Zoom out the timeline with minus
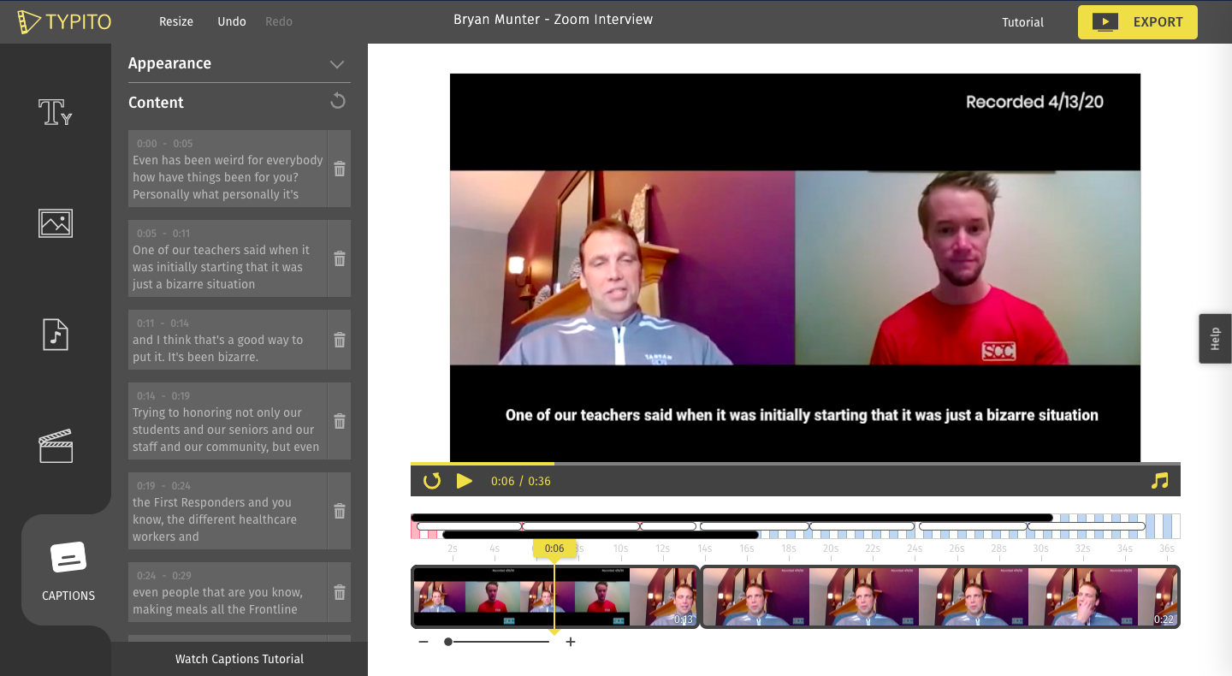This screenshot has width=1232, height=676. [x=423, y=642]
